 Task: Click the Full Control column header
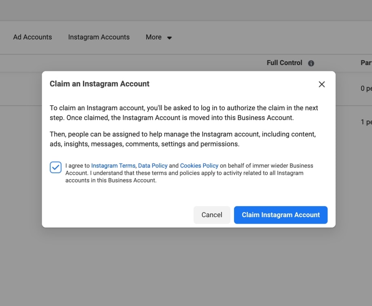[284, 63]
